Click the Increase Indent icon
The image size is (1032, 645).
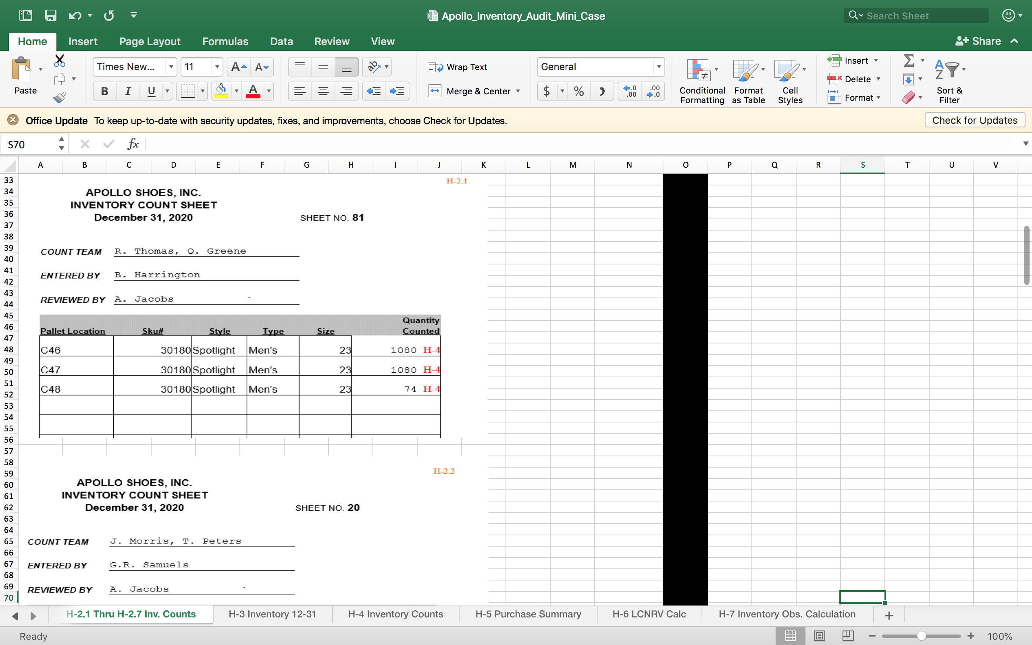coord(397,91)
